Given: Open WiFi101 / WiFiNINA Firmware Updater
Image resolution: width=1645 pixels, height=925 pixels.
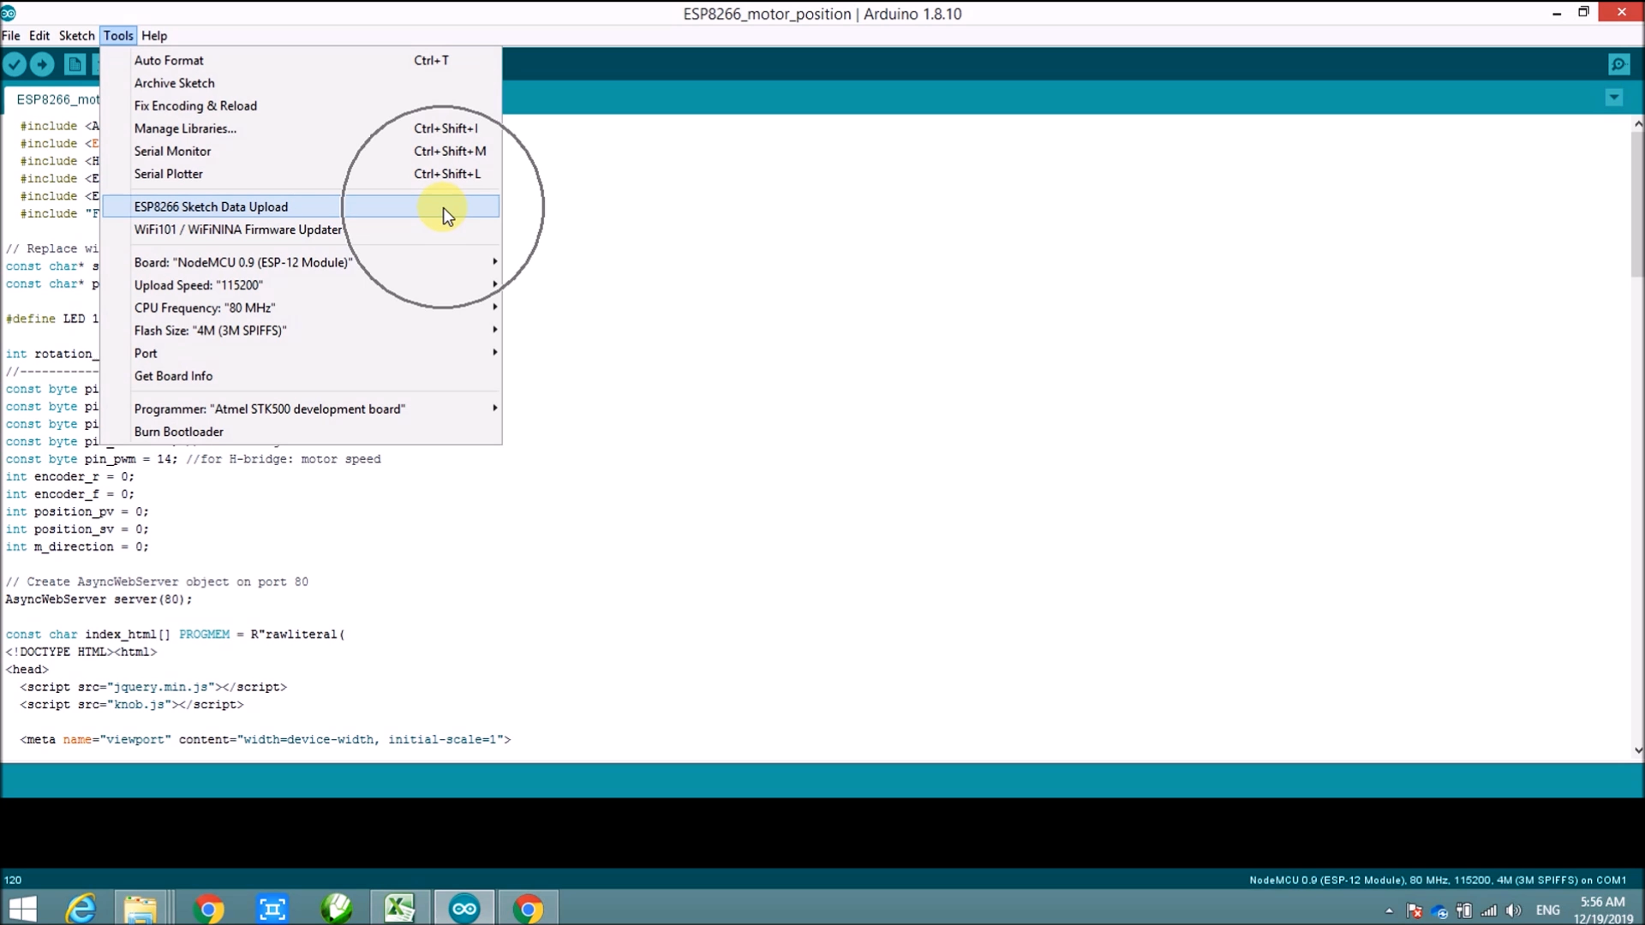Looking at the screenshot, I should coord(301,230).
